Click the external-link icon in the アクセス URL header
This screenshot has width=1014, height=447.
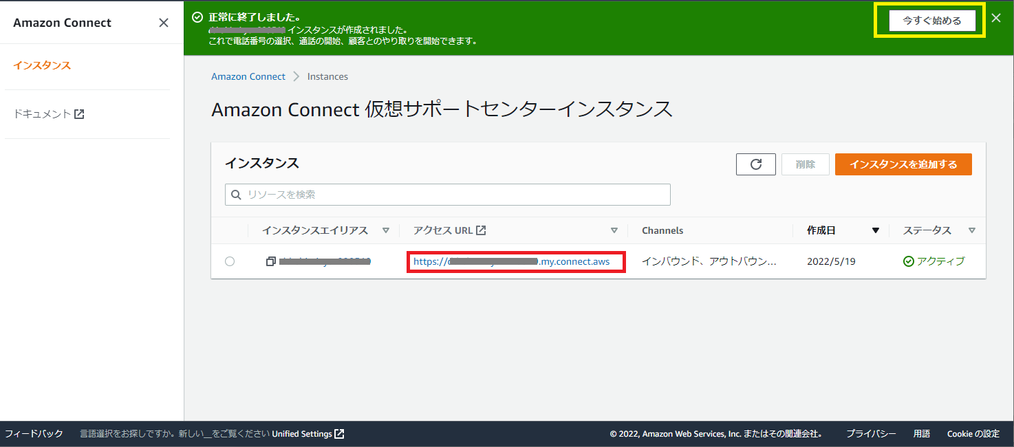pyautogui.click(x=482, y=230)
